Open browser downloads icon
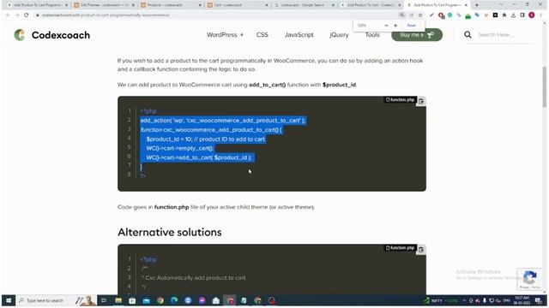Viewport: 549px width, 308px height. click(513, 15)
